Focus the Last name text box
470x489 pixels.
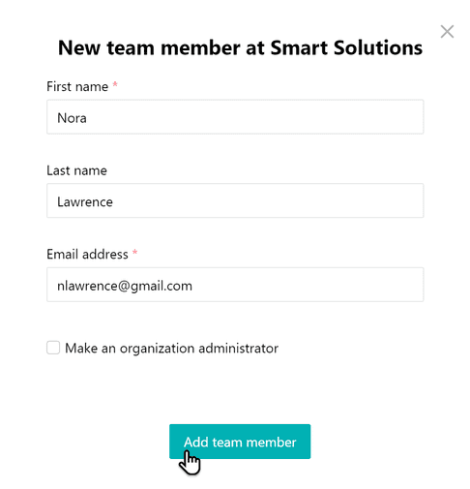pos(235,200)
